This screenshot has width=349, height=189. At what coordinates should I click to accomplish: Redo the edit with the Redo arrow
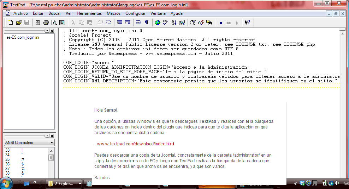click(x=108, y=23)
